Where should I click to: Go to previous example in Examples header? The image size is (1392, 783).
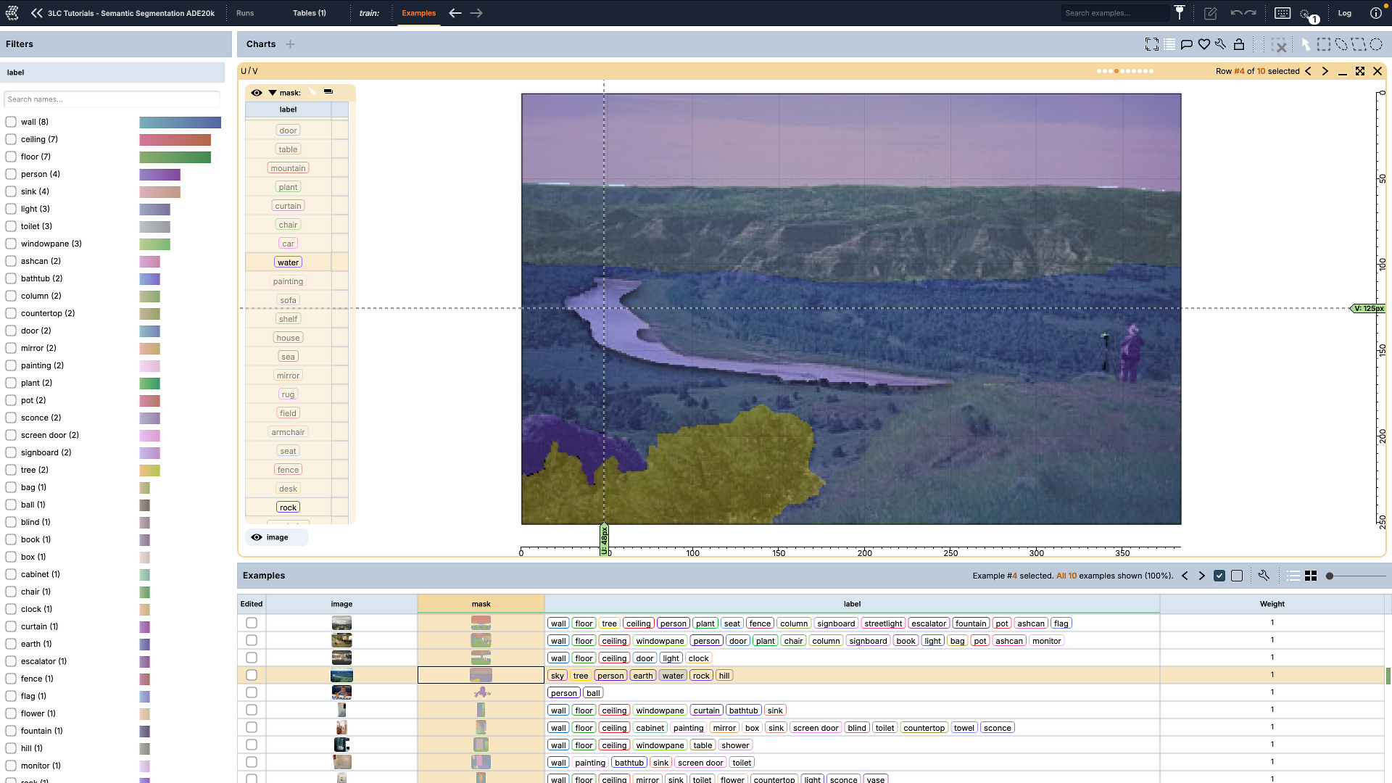[x=1185, y=576]
